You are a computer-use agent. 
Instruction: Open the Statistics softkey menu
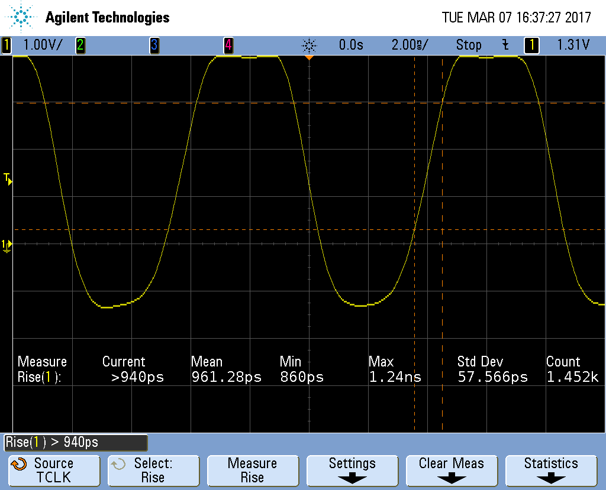tap(551, 470)
